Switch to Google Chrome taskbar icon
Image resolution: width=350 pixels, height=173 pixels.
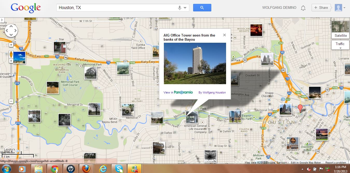[x=54, y=169]
